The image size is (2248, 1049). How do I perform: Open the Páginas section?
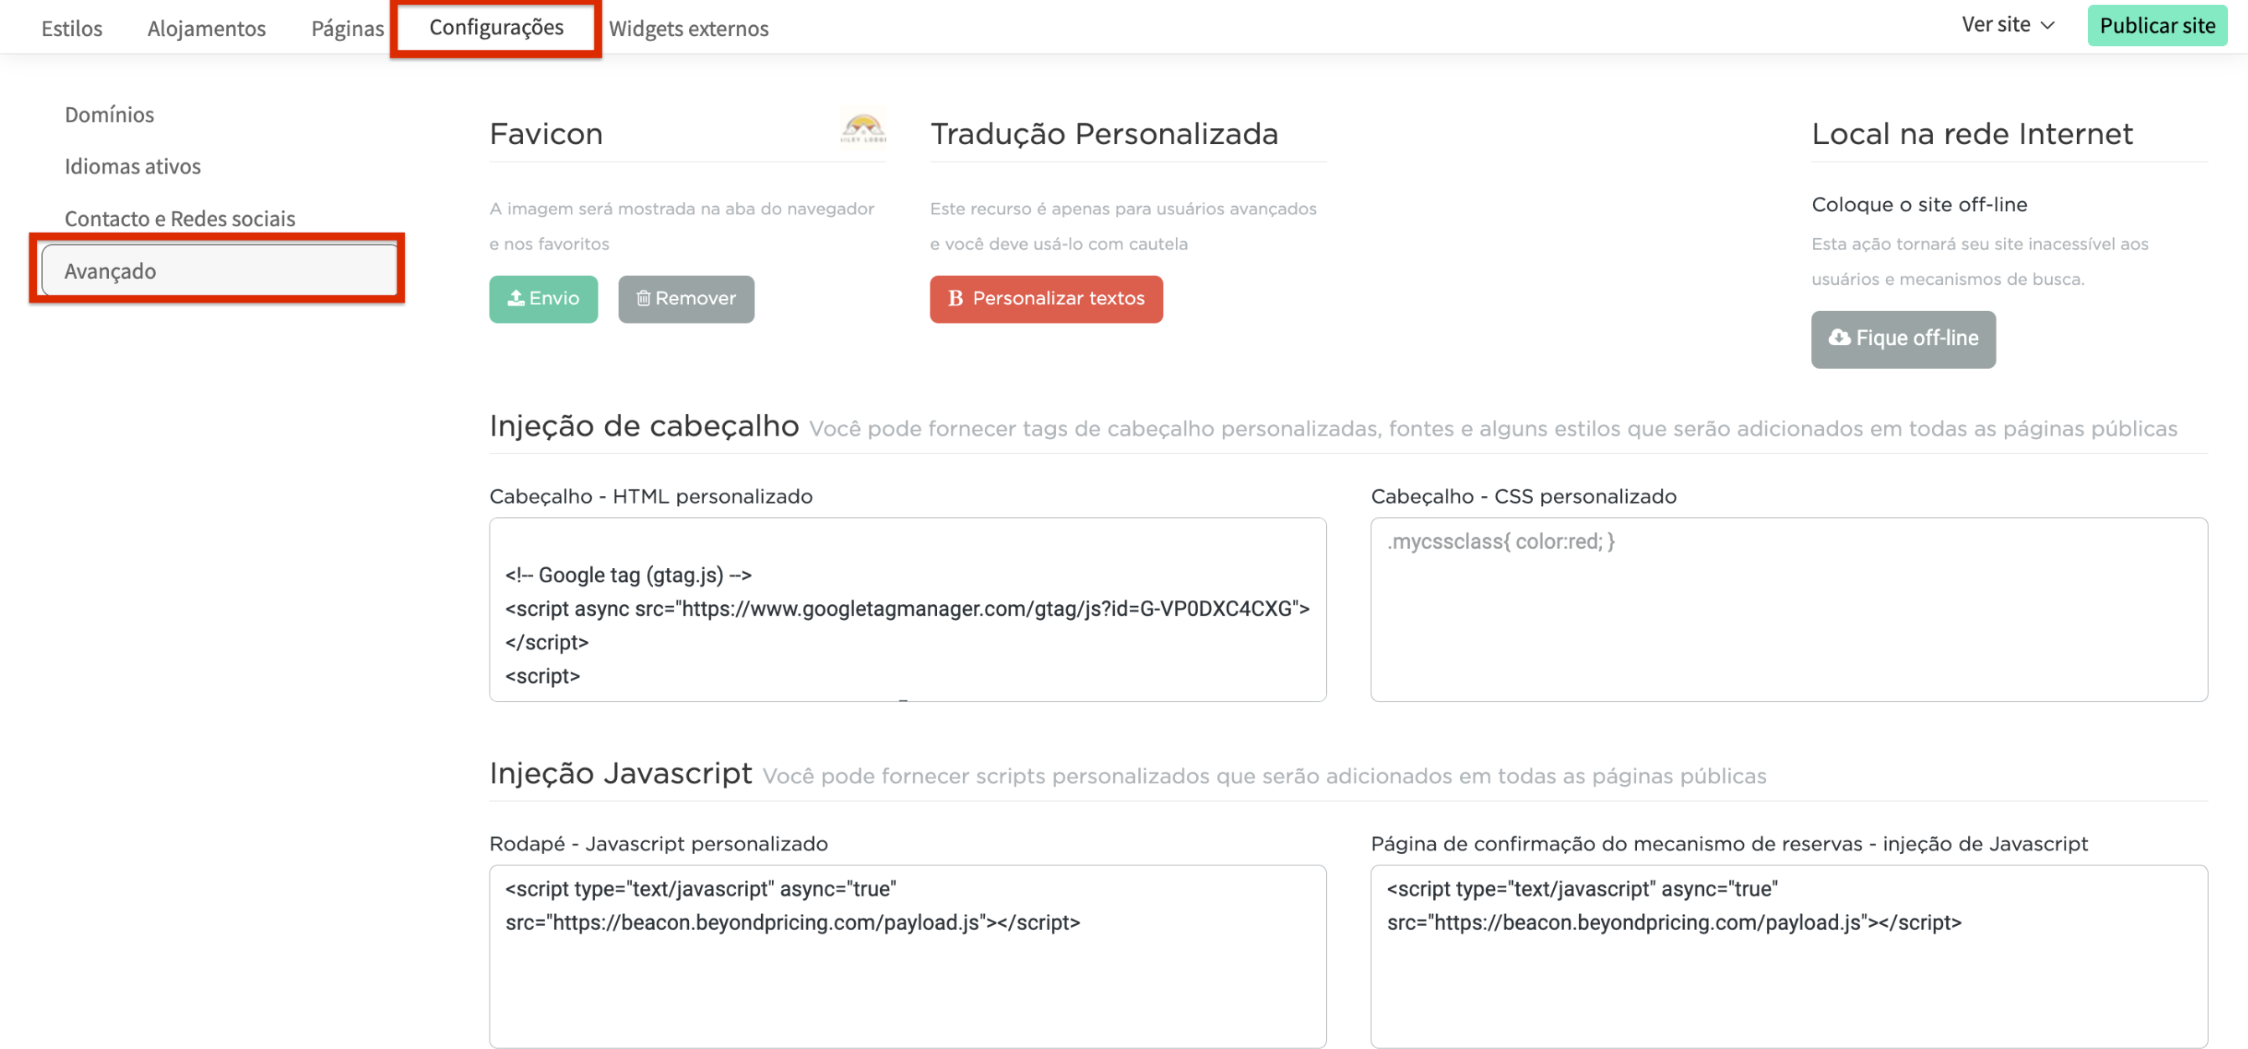[346, 28]
